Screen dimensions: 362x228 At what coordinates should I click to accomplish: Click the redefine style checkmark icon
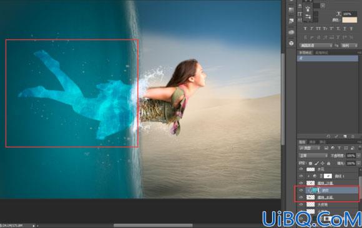coord(336,137)
